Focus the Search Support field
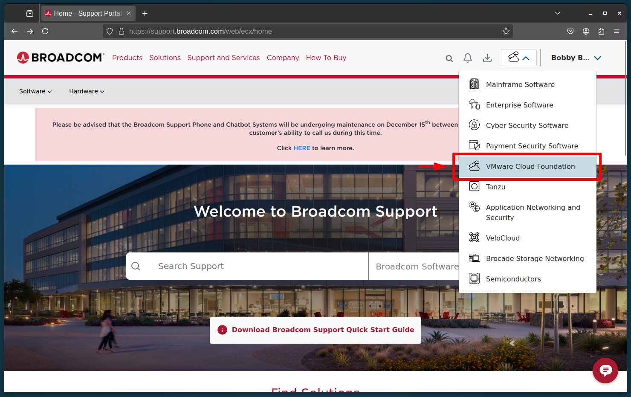631x397 pixels. coord(247,266)
